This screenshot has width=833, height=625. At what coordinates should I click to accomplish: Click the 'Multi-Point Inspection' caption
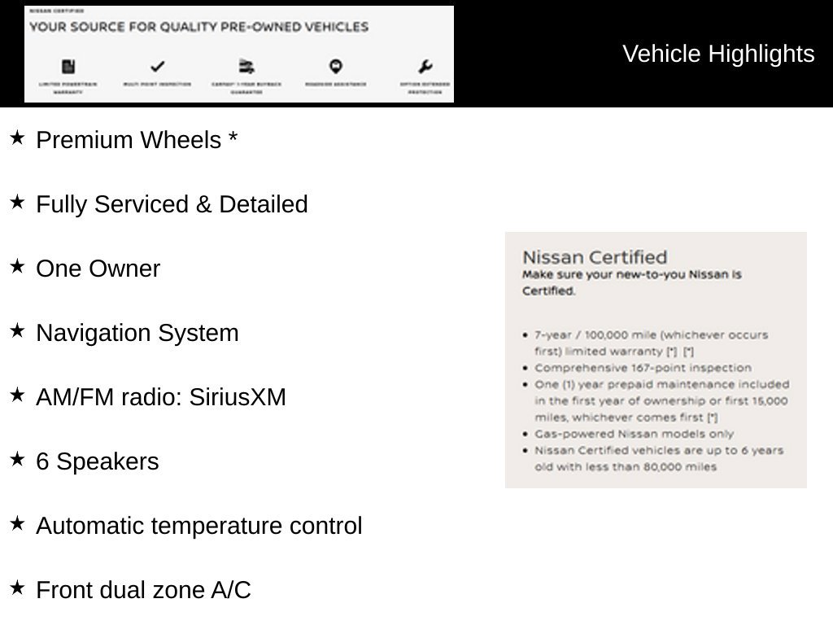[157, 84]
